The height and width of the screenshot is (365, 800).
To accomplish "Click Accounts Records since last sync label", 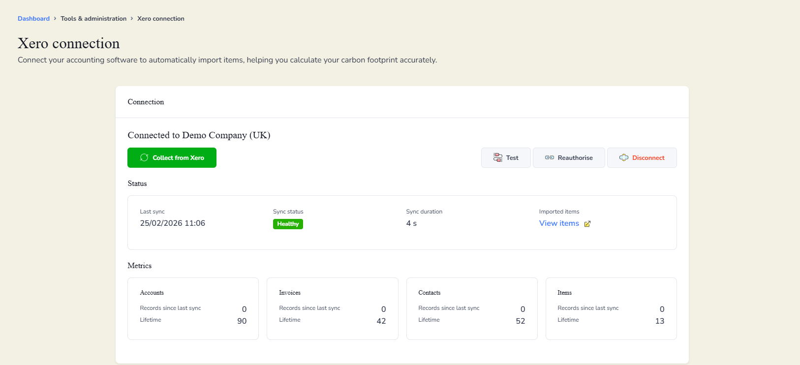I will click(170, 308).
